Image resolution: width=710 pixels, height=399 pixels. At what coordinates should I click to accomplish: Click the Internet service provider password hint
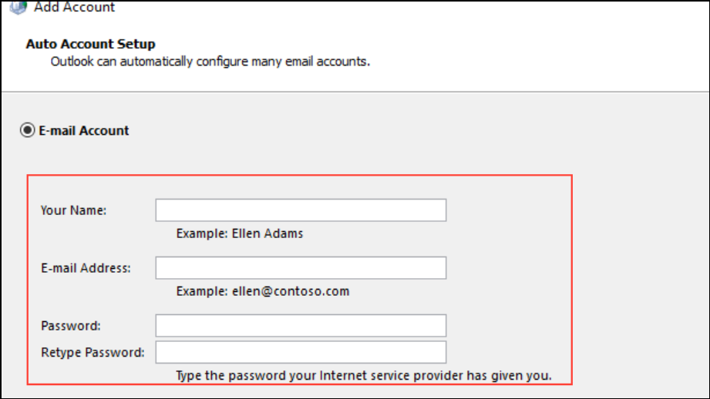click(364, 376)
